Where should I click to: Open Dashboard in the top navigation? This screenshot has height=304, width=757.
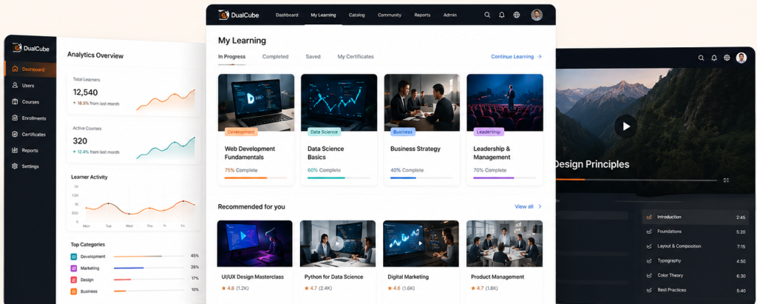click(287, 15)
